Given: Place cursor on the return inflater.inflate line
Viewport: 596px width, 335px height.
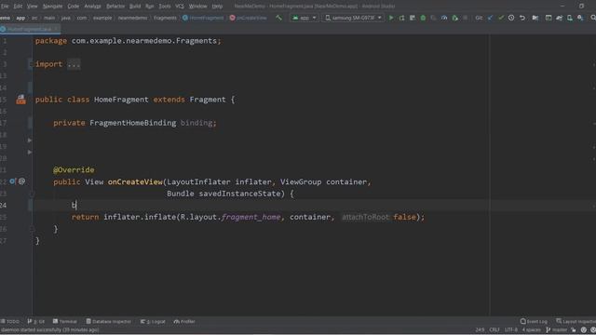Looking at the screenshot, I should click(248, 217).
